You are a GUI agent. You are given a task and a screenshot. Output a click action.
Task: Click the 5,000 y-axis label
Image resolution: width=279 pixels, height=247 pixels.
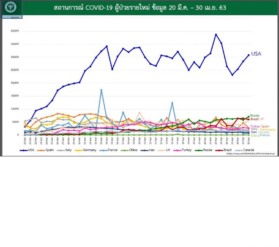coord(15,122)
